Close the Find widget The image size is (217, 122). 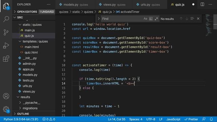tap(198, 19)
